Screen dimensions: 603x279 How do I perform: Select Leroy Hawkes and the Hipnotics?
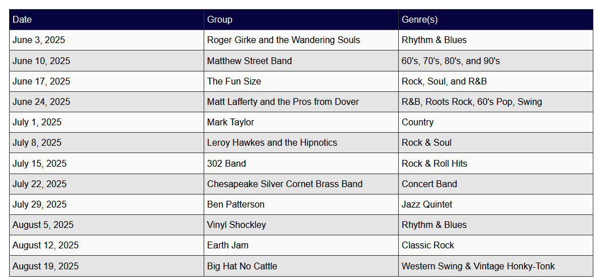click(272, 143)
